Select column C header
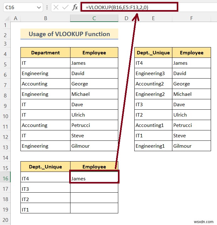 coord(94,18)
